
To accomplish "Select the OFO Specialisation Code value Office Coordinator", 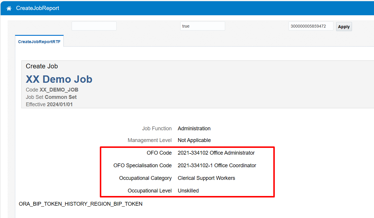I will tap(217, 165).
